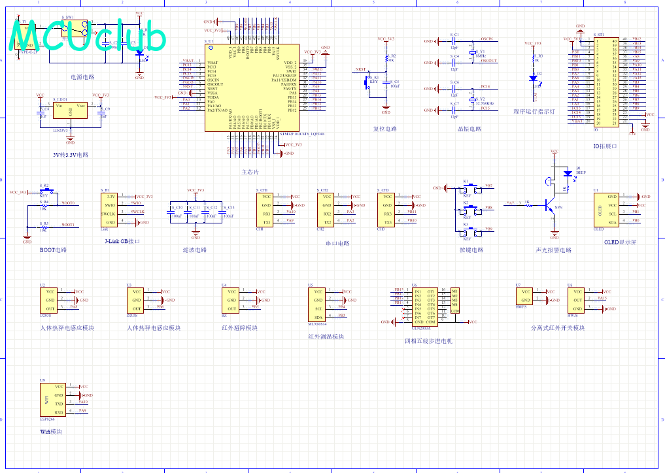
Task: Select the S_ST1 IO expansion header block
Action: coord(606,82)
